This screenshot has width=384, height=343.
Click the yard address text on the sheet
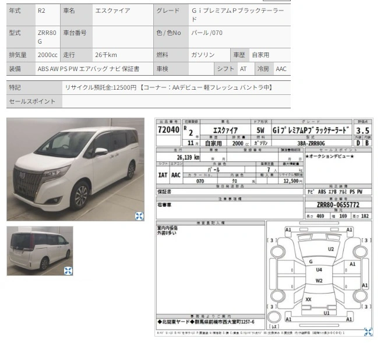[206, 321]
